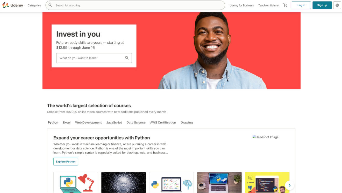
Task: Select the Drawing tab
Action: coord(187,122)
